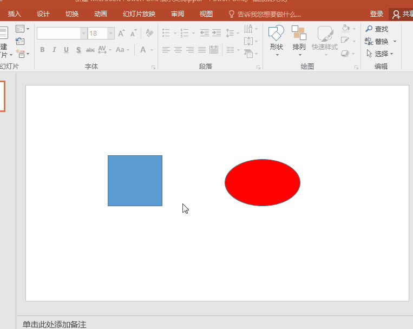Click the notes area 单击此处添加备注
413x329 pixels.
point(54,324)
